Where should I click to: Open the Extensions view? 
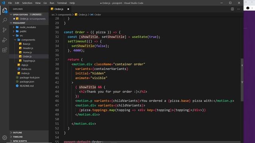click(4, 50)
